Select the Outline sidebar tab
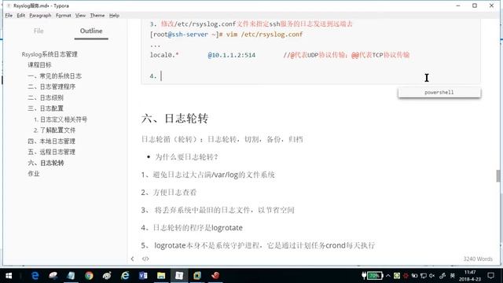This screenshot has width=503, height=283. click(91, 31)
